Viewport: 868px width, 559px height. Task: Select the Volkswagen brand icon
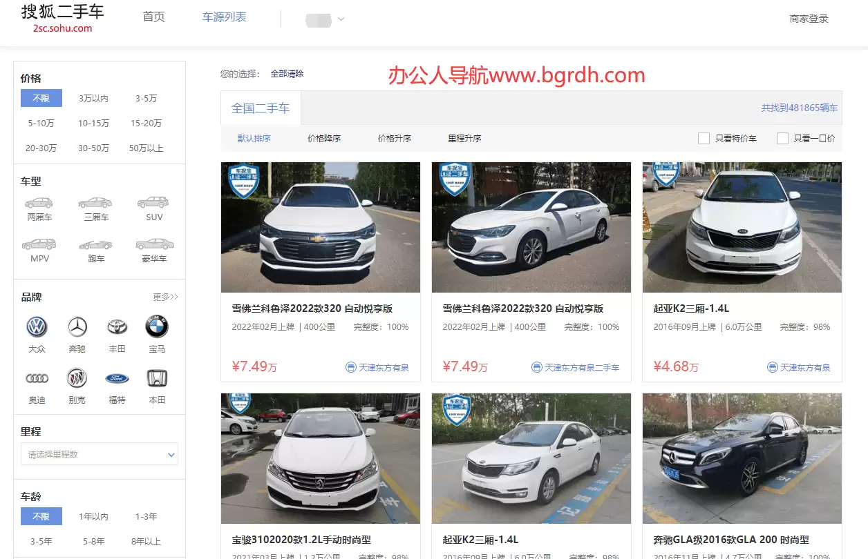click(x=37, y=325)
